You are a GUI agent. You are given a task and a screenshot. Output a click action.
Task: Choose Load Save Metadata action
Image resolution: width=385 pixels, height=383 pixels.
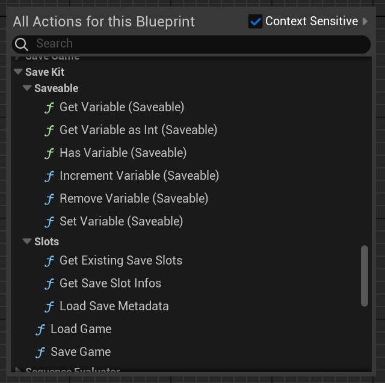[x=114, y=306]
